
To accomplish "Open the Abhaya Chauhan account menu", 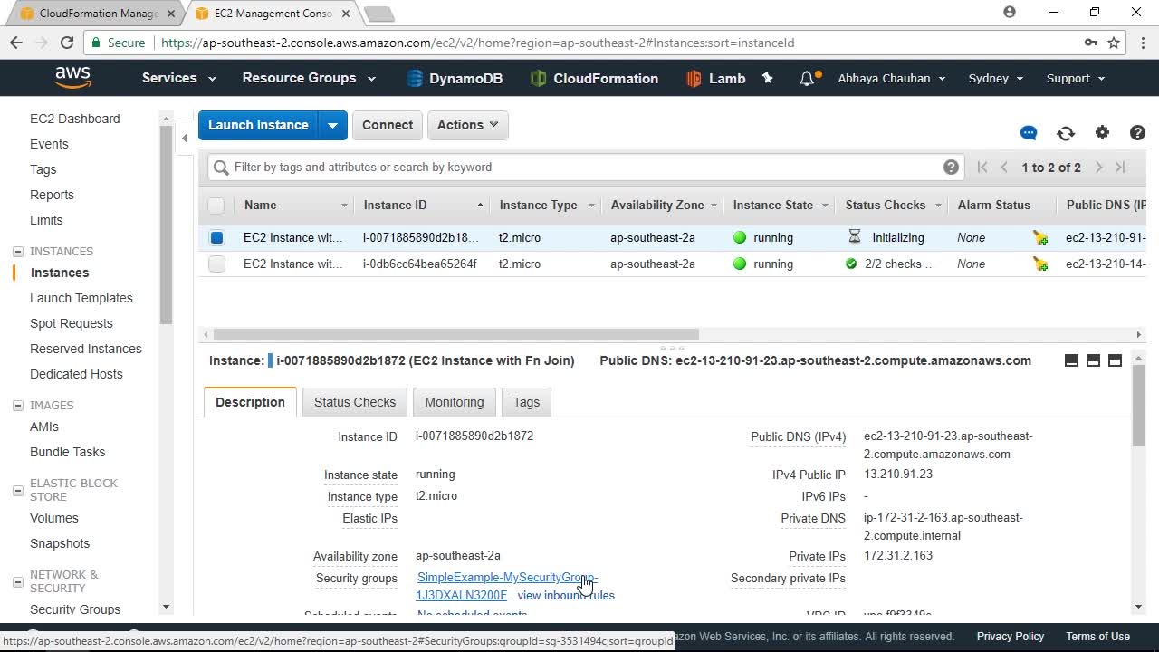I will (892, 79).
